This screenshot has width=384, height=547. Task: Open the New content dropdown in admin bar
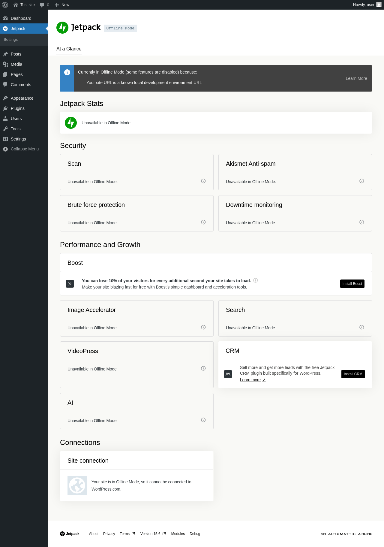pos(62,5)
